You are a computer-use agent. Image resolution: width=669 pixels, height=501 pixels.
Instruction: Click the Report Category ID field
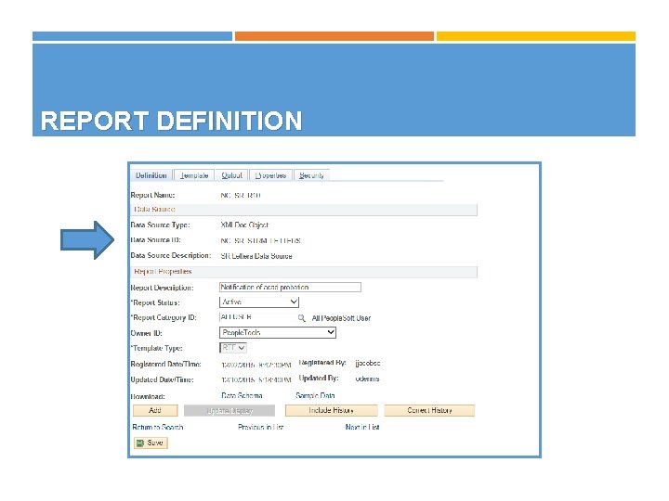(256, 317)
